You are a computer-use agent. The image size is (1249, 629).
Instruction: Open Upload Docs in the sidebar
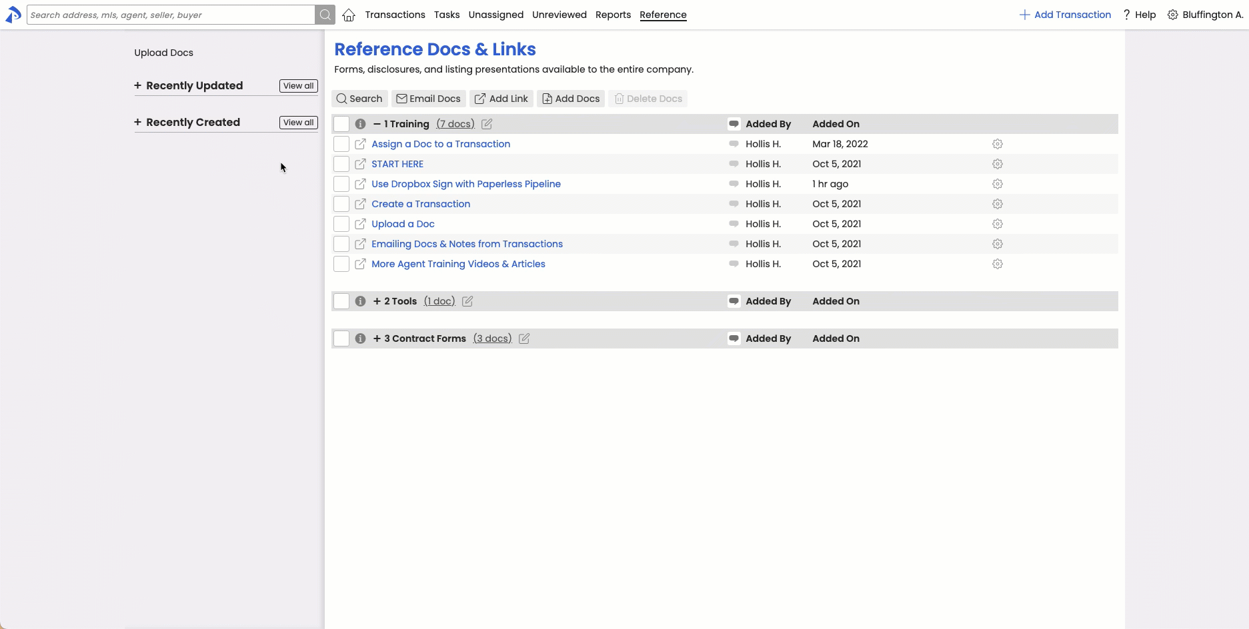[163, 53]
